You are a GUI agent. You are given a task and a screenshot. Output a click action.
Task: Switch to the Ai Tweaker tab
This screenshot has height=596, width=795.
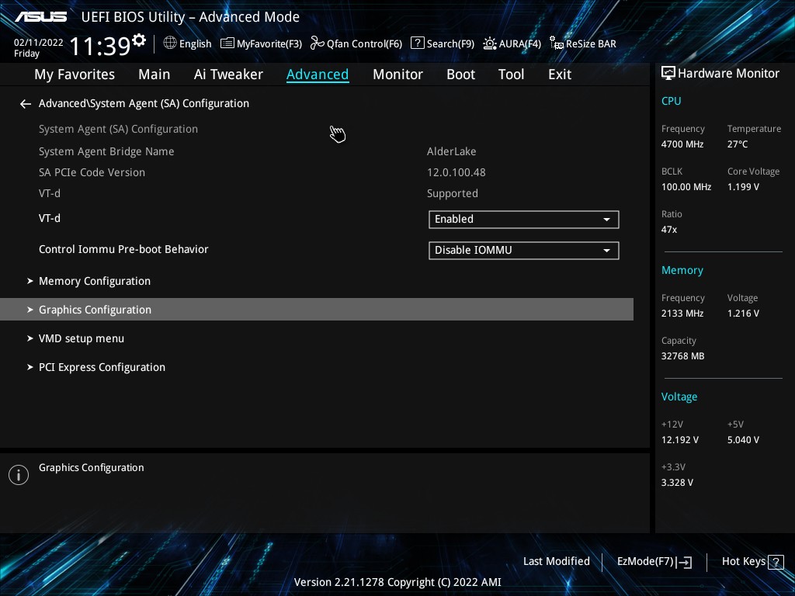[228, 74]
